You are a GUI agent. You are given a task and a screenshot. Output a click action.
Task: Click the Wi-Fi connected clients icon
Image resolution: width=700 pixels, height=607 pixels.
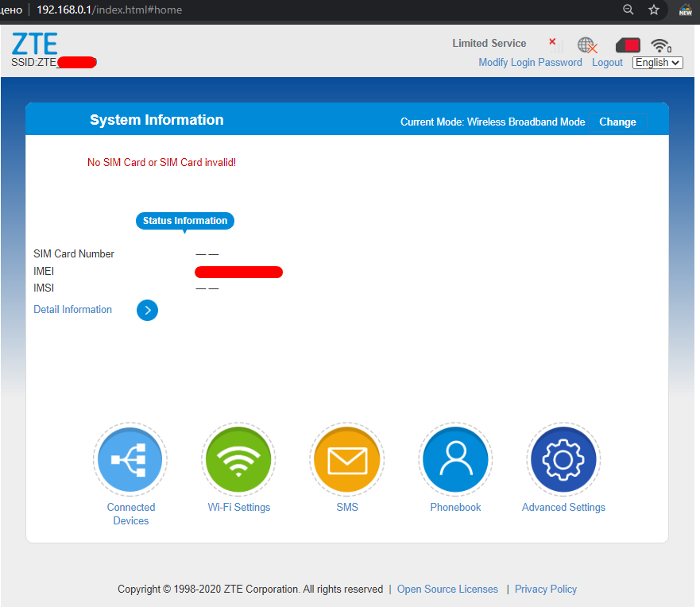pos(660,45)
